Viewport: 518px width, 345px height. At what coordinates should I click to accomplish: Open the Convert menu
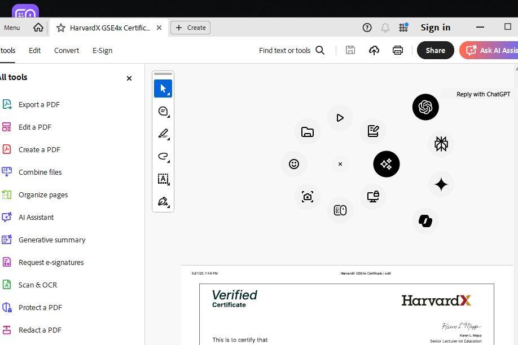coord(67,50)
